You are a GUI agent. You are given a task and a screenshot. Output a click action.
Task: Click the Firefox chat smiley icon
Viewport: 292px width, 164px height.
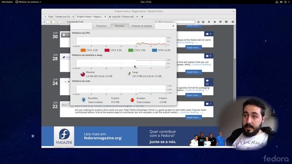220,22
